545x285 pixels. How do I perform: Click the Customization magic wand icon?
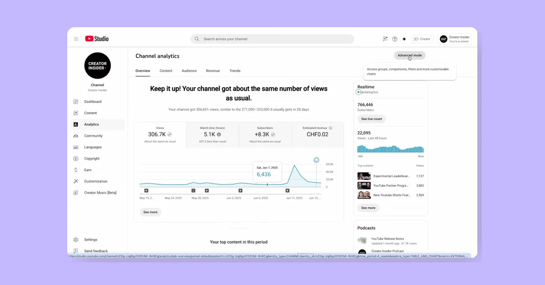(x=76, y=181)
